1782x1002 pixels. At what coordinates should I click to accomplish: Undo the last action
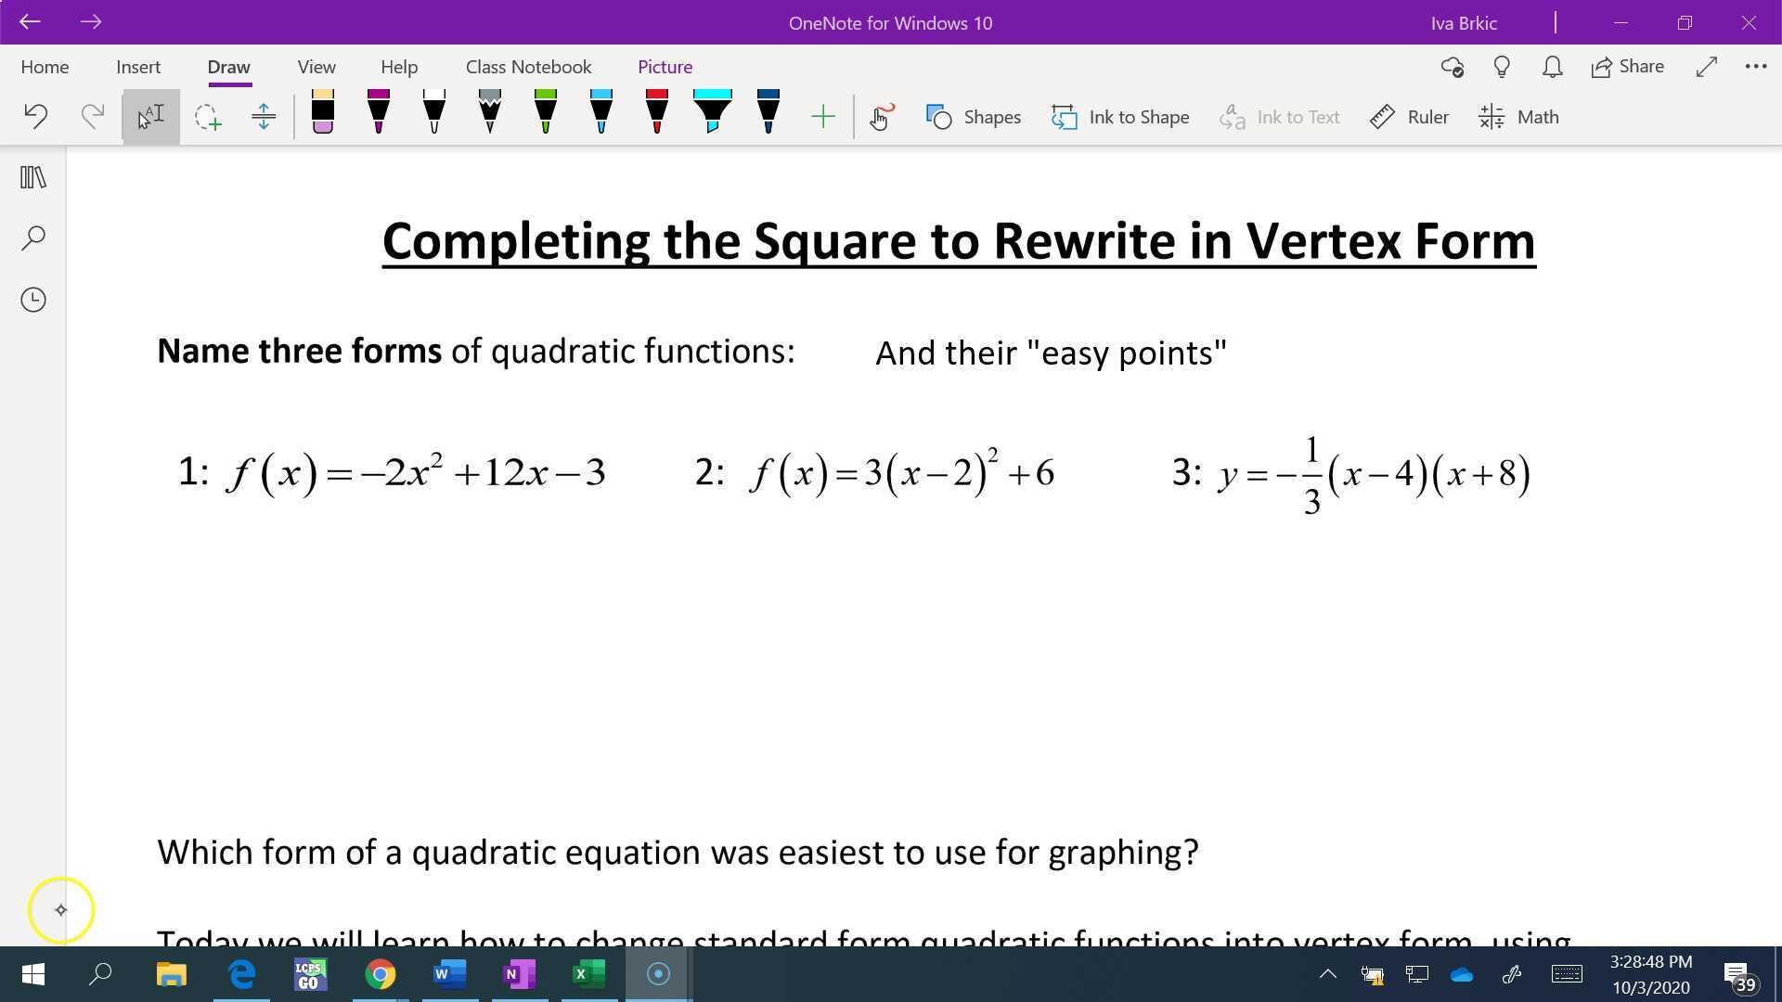(35, 116)
